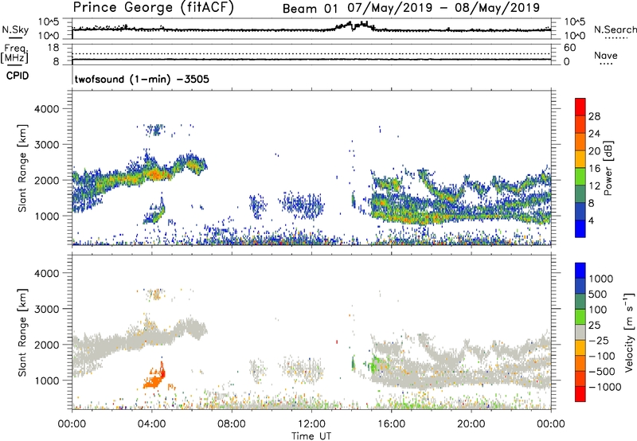
Task: Select the '04:00' time tick label
Action: 152,424
